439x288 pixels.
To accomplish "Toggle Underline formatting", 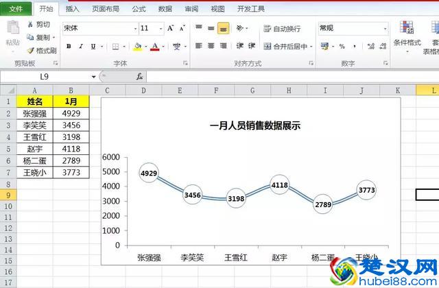I will coord(93,47).
